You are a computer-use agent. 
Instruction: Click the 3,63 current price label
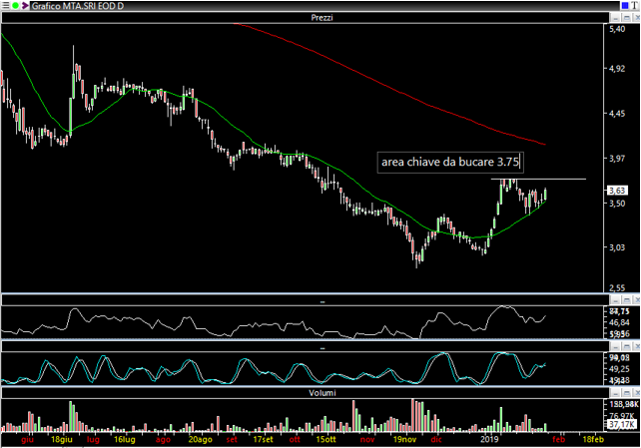[619, 190]
